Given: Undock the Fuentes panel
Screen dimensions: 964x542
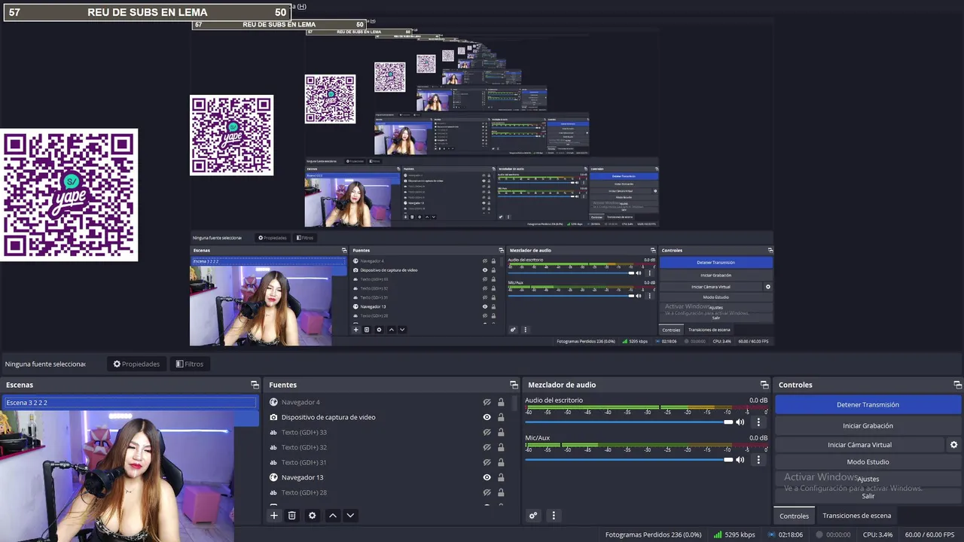Looking at the screenshot, I should [514, 385].
